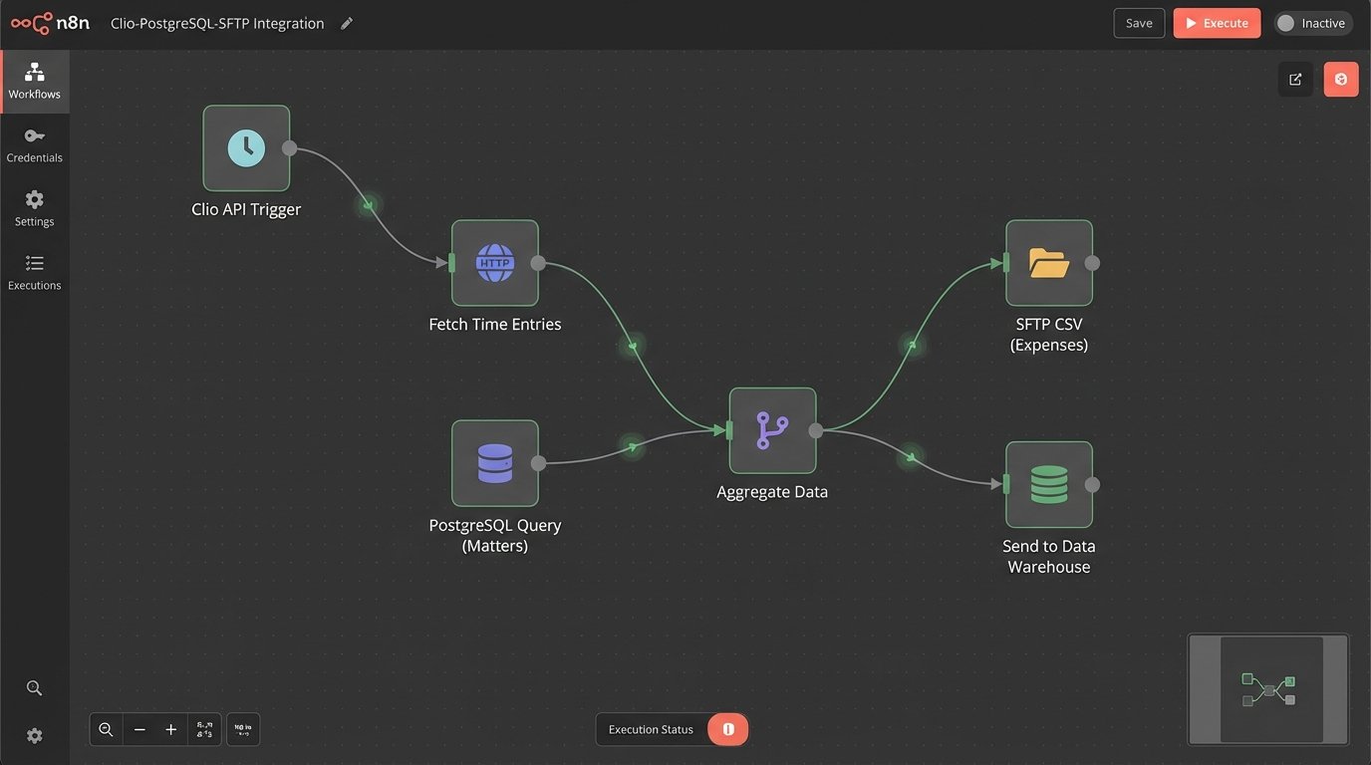Open the PostgreSQL Query (Matters) database node
This screenshot has height=765, width=1371.
pos(495,463)
